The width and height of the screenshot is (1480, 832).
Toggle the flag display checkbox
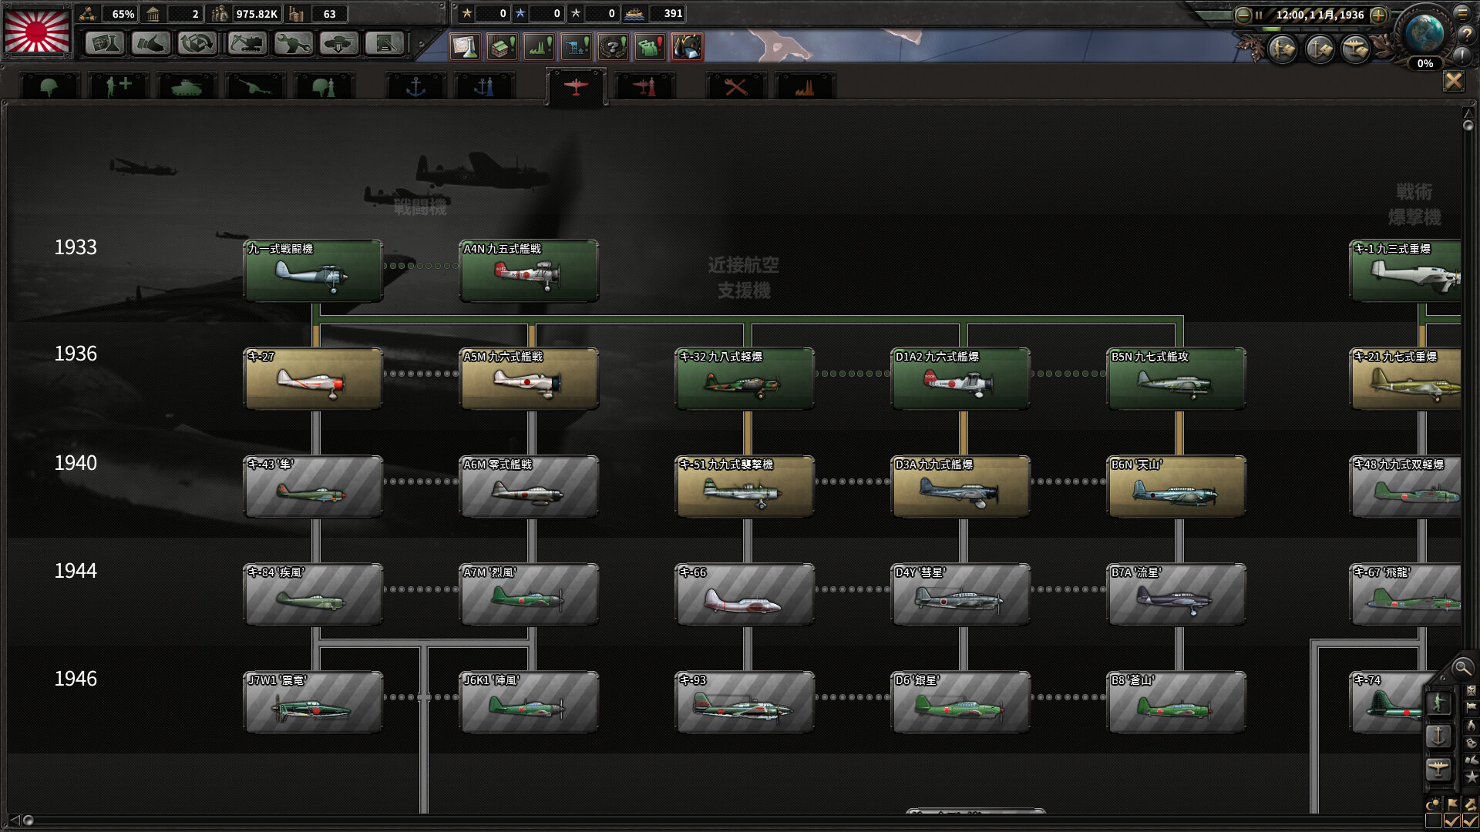click(x=1452, y=821)
